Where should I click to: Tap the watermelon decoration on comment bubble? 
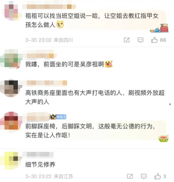coord(164,138)
